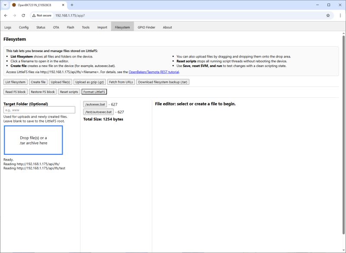Open the About tab
This screenshot has width=346, height=253.
[167, 27]
